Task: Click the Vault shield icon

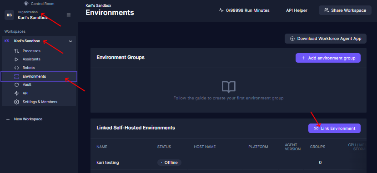Action: pos(16,85)
